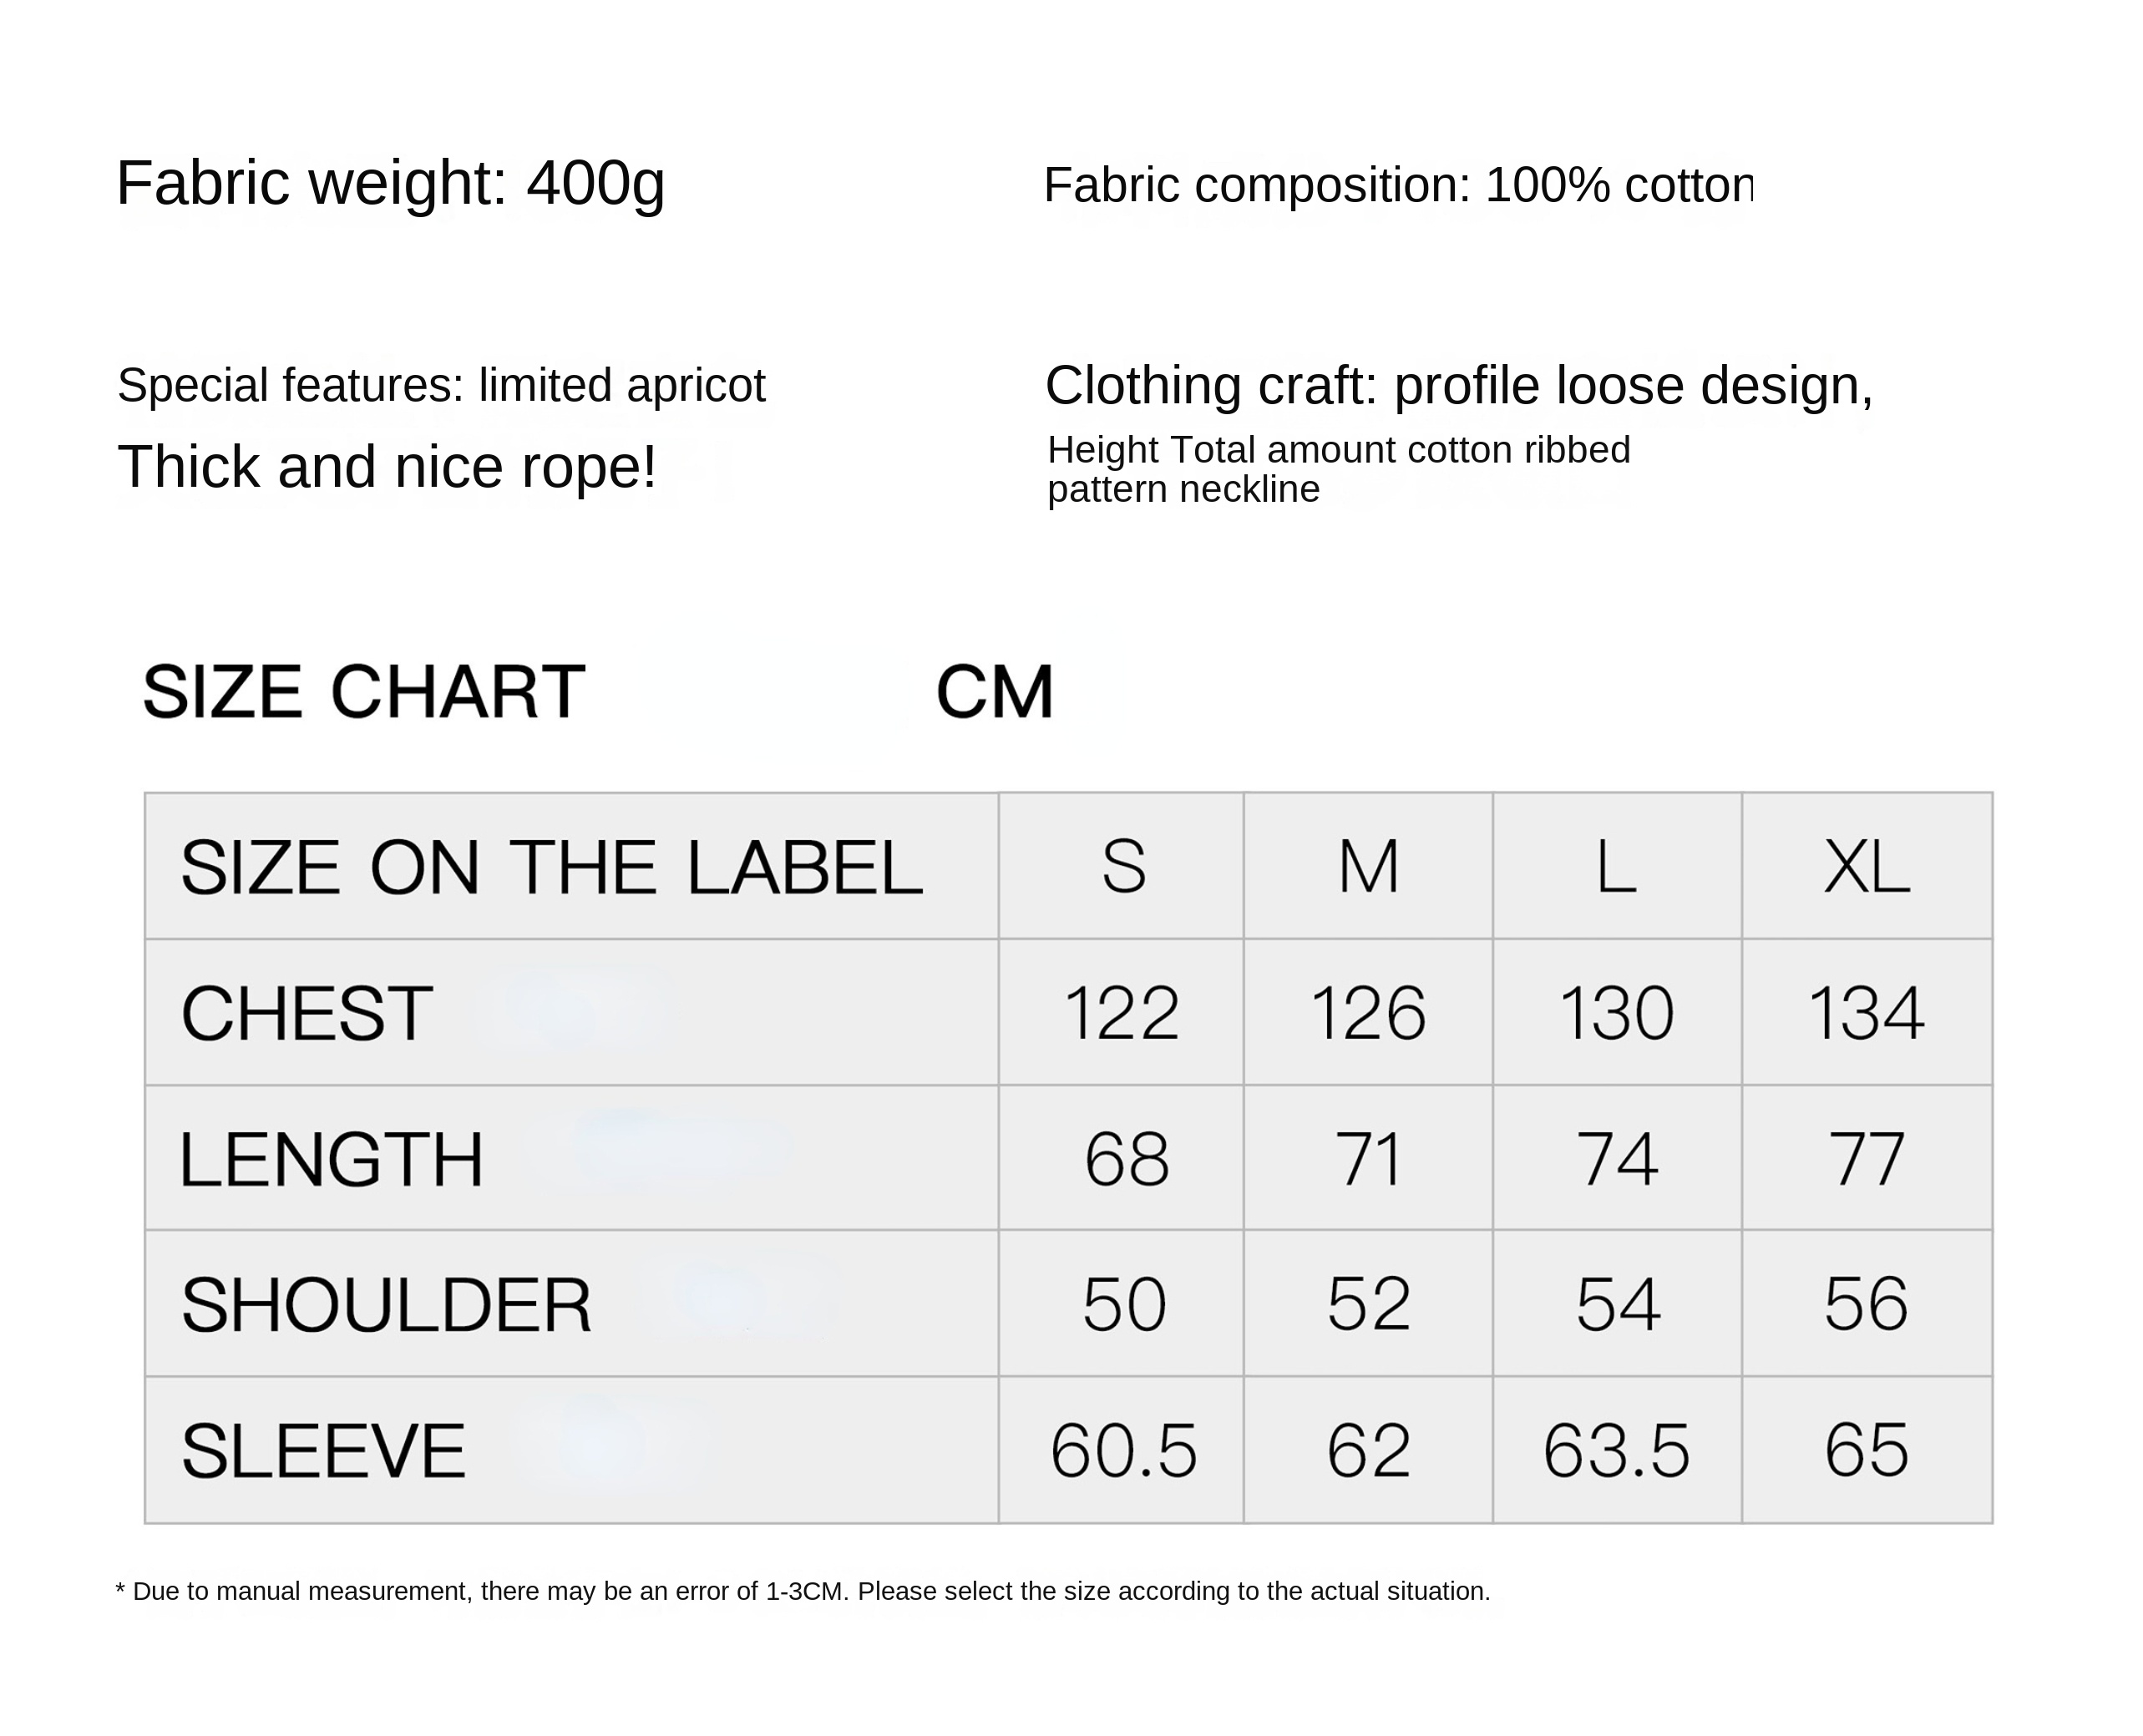This screenshot has width=2143, height=1736.
Task: Click the sleeve value 60.5 cell
Action: pos(1122,1451)
